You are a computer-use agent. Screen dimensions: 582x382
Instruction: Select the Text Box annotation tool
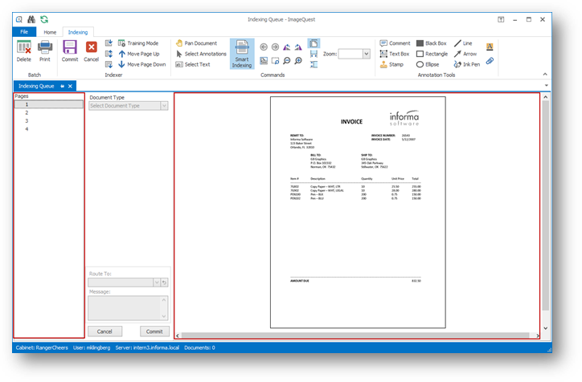pyautogui.click(x=394, y=54)
